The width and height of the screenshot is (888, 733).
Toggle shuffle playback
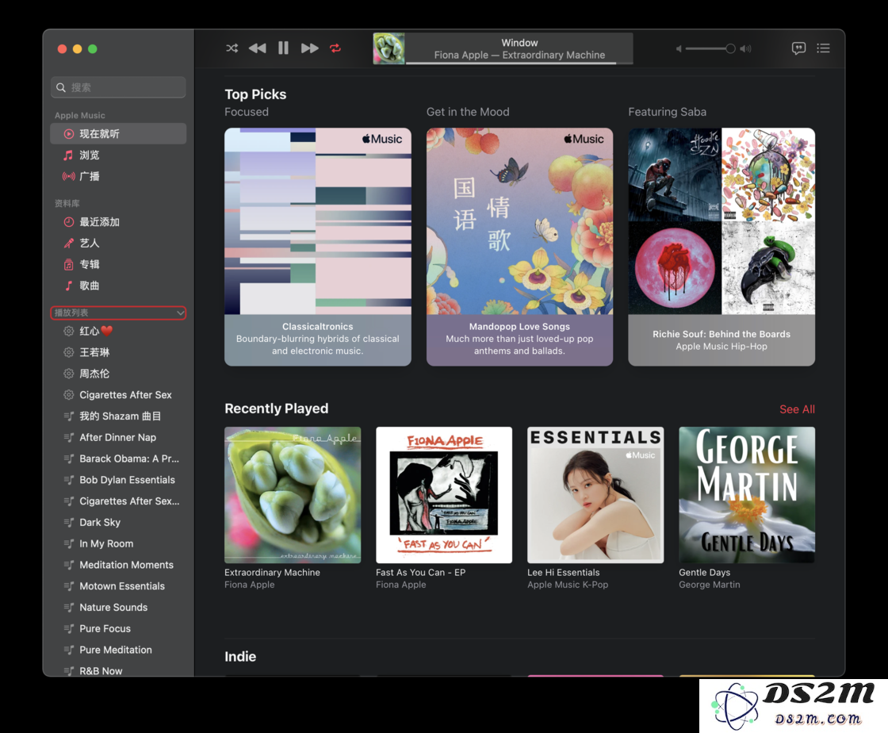[x=232, y=48]
